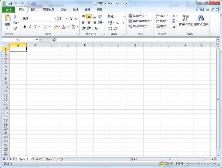Switch to the 插入 ribbon tab
This screenshot has width=222, height=168.
[x=33, y=9]
